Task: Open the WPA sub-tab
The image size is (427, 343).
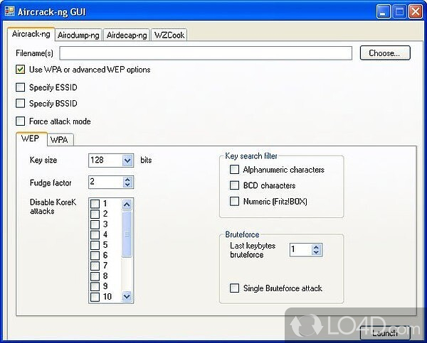Action: pos(59,140)
